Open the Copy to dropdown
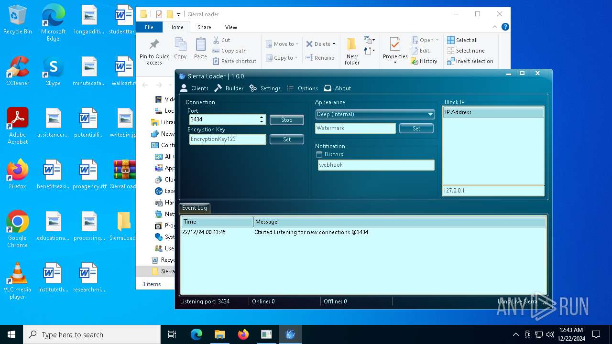The image size is (612, 344). coord(282,58)
